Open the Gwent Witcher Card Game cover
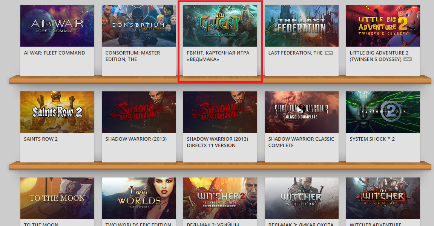 pos(220,26)
